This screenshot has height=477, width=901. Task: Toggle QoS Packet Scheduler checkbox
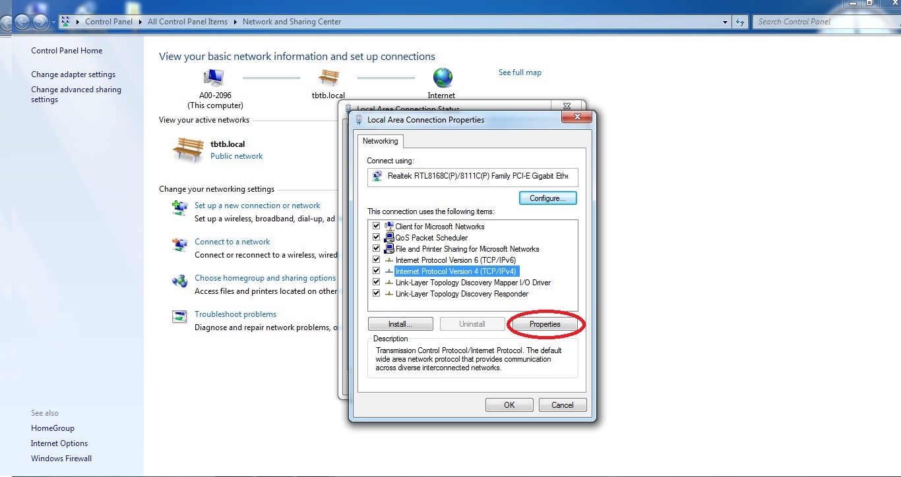point(377,238)
